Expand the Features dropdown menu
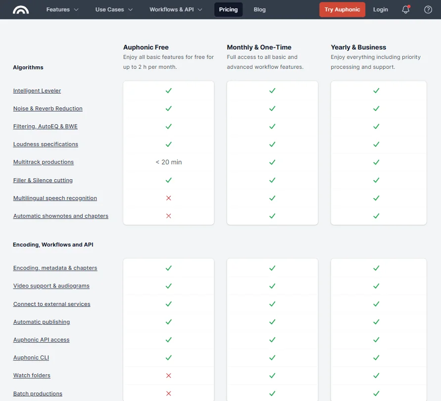 (62, 9)
